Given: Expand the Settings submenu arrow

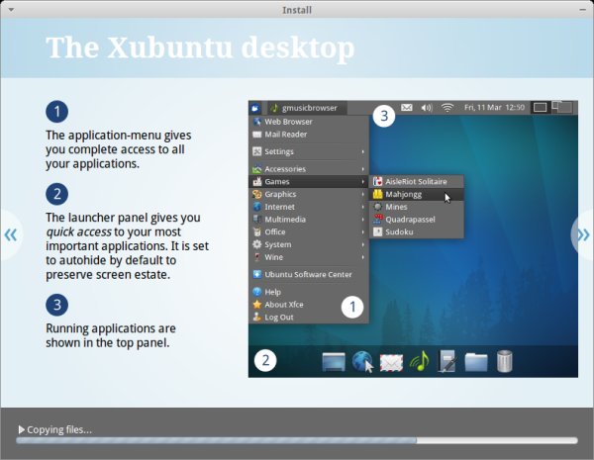Looking at the screenshot, I should coord(363,151).
